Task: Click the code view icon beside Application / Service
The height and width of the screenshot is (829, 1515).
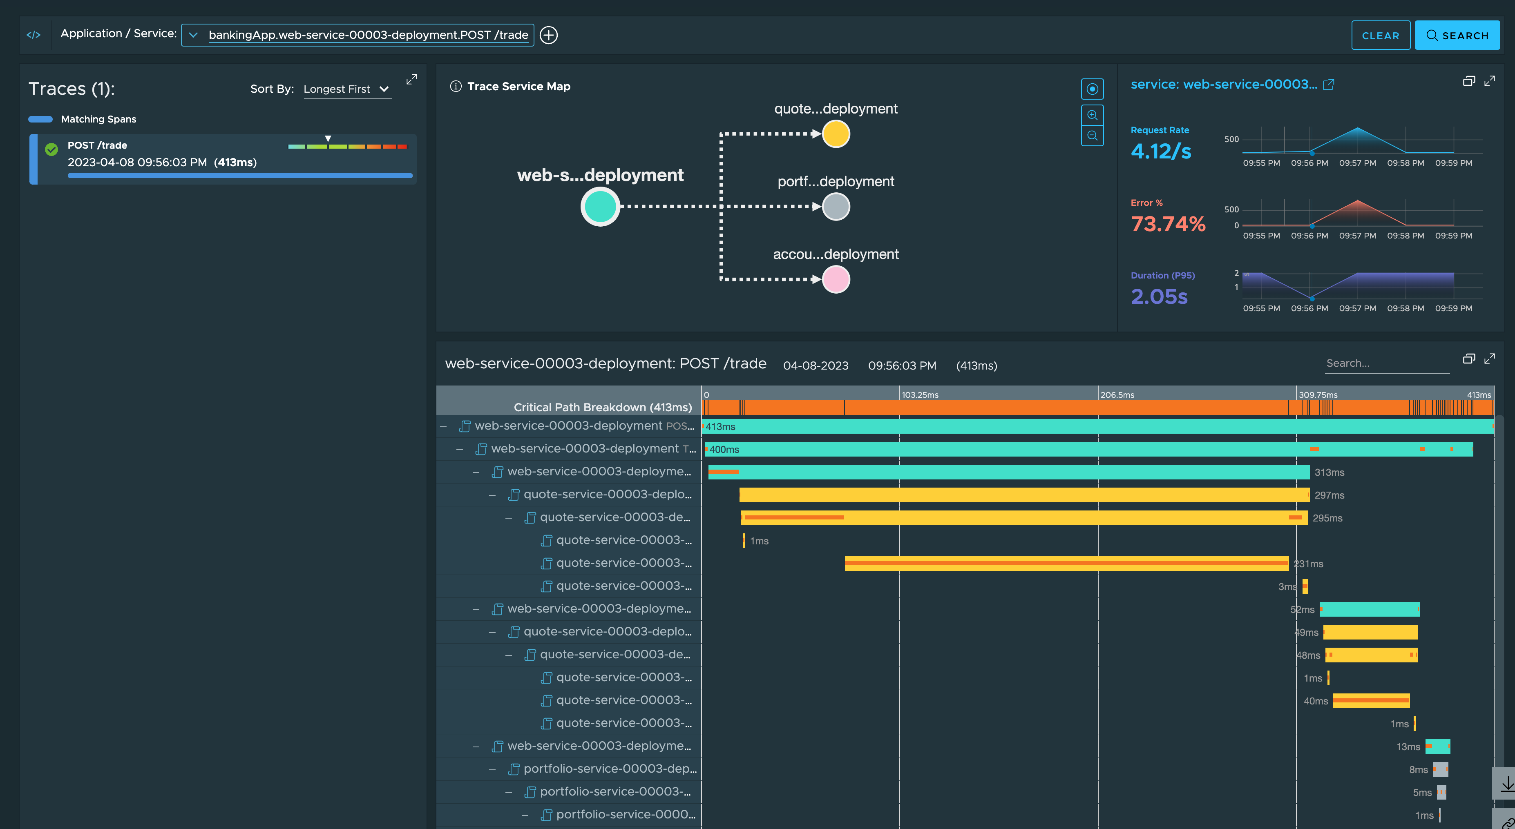Action: coord(34,35)
